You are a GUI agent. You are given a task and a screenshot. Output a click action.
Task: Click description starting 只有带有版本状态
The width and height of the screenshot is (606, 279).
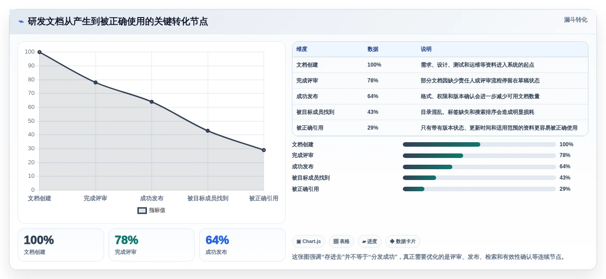499,128
